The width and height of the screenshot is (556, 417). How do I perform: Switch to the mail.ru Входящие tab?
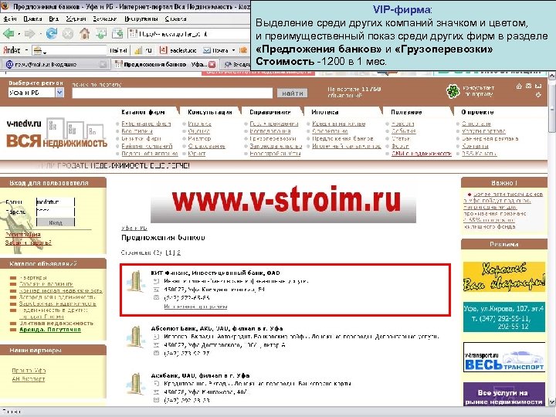point(55,64)
